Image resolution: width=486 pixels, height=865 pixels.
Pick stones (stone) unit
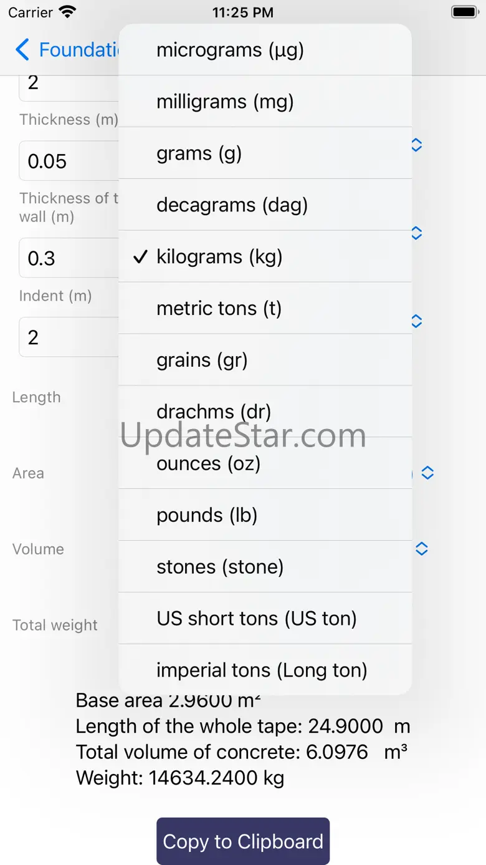[x=265, y=567]
